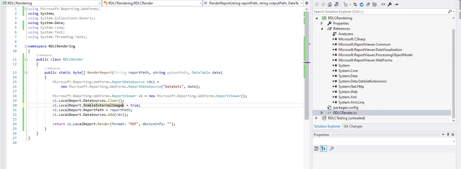Select RDLCRender.cs in Solution Explorer
The width and height of the screenshot is (461, 169).
[345, 113]
